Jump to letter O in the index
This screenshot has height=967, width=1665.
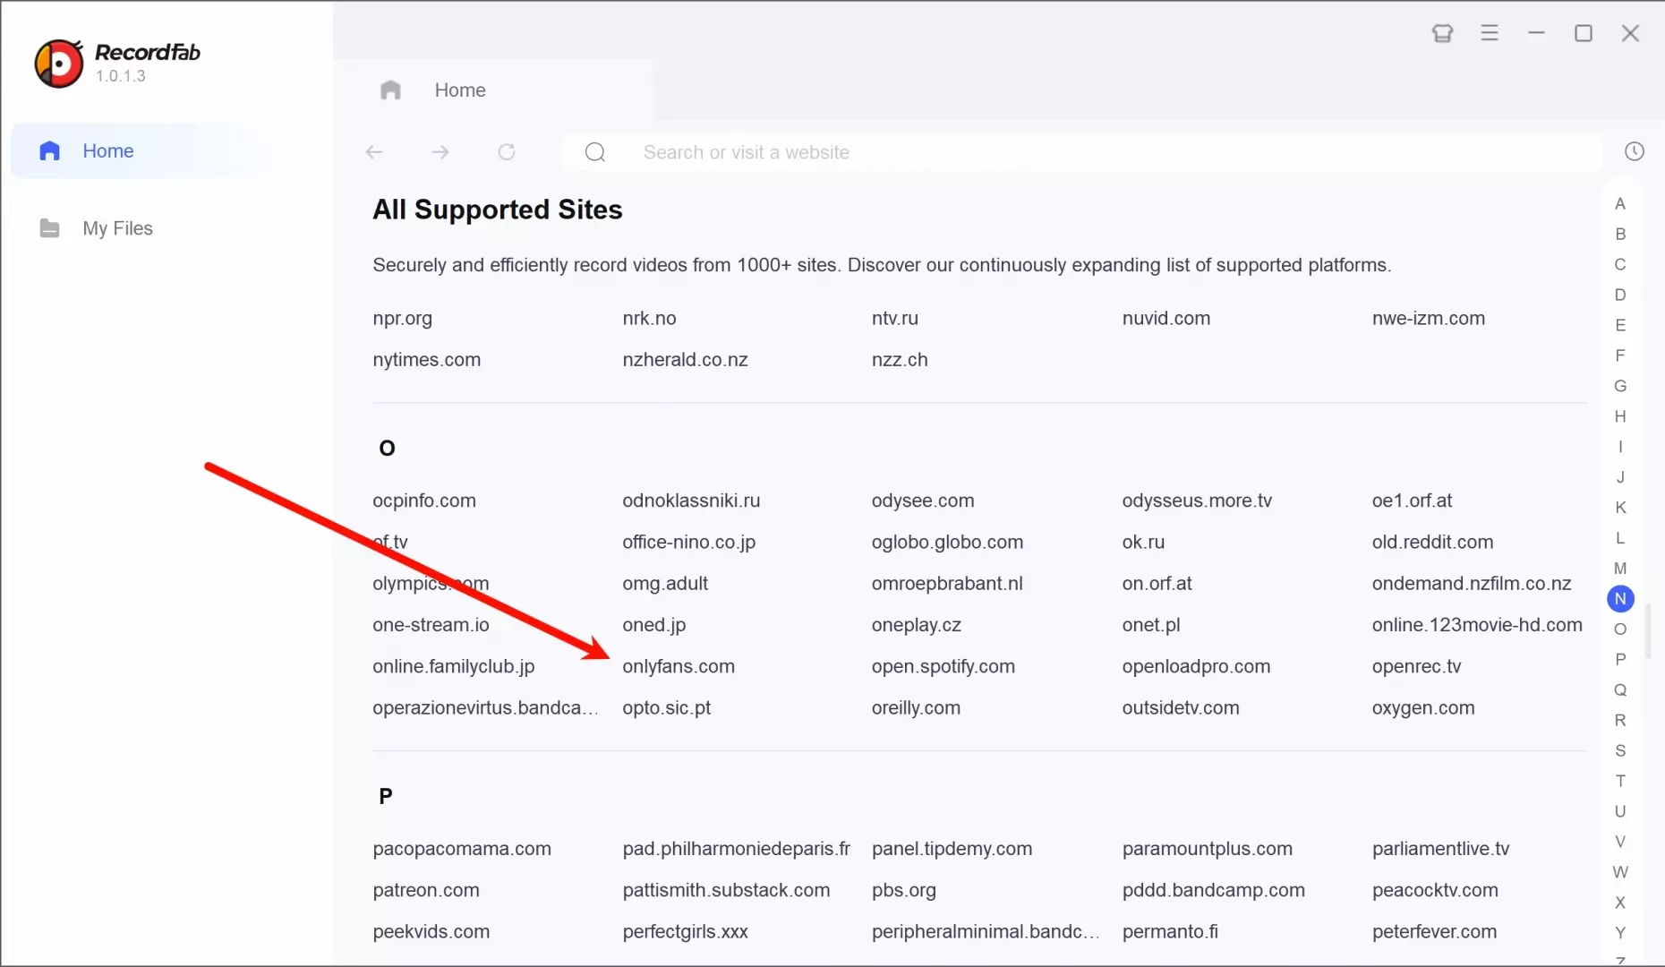[x=1620, y=629]
